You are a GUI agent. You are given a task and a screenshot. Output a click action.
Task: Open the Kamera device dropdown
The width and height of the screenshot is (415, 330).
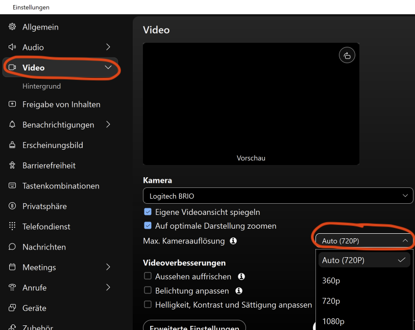click(278, 195)
